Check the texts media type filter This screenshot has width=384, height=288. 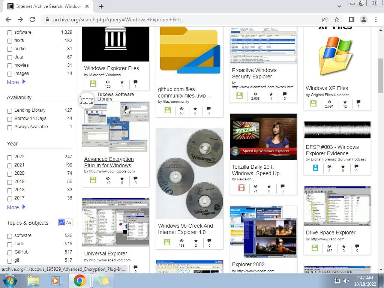click(9, 41)
